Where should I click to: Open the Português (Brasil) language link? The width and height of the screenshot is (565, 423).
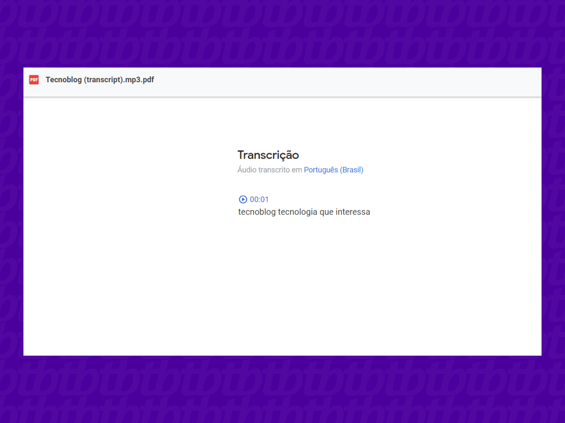pyautogui.click(x=334, y=170)
